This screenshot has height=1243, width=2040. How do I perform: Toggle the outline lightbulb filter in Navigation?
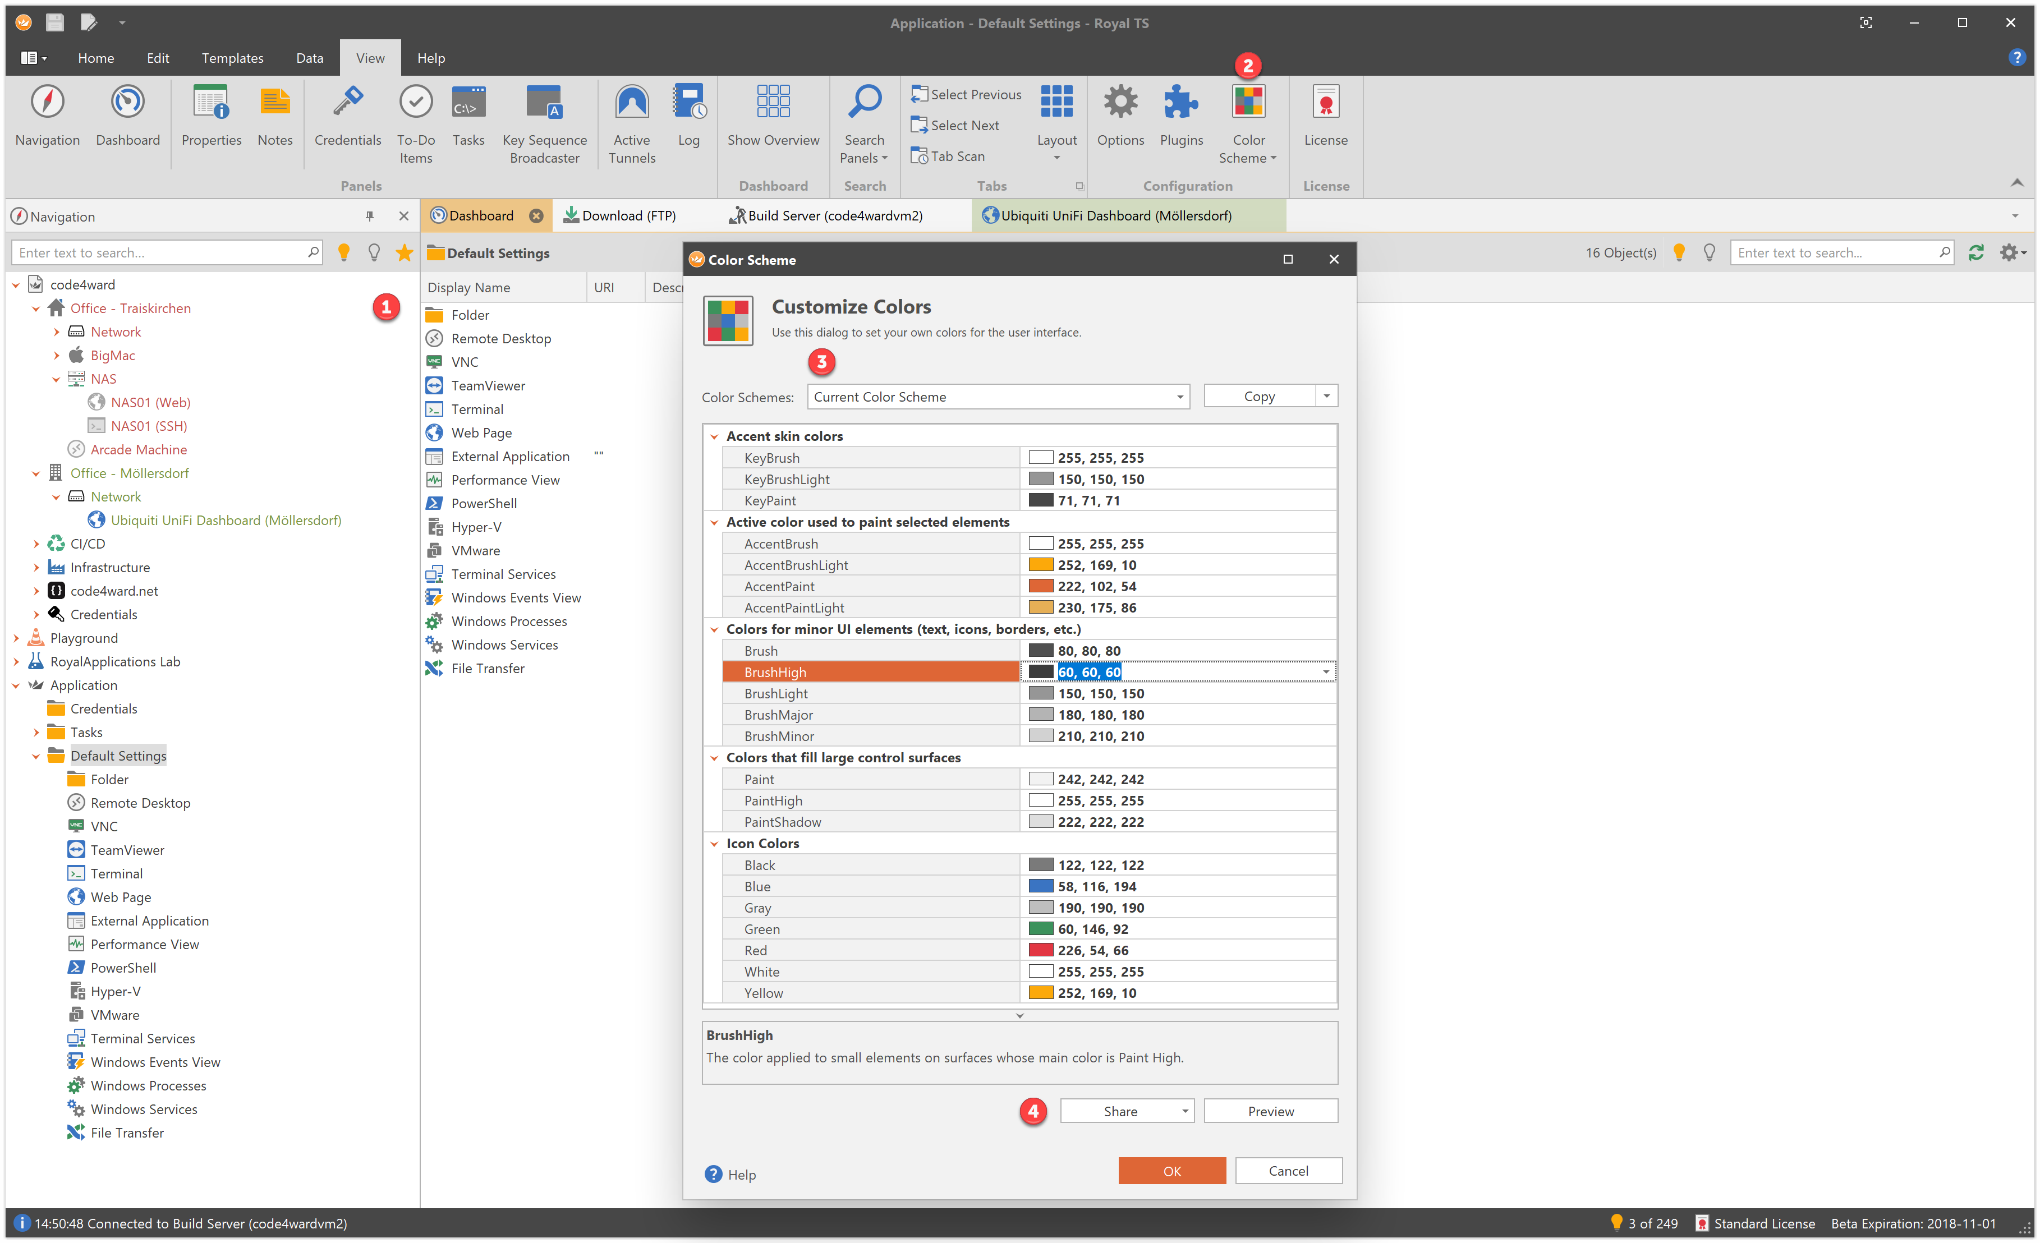(x=374, y=252)
